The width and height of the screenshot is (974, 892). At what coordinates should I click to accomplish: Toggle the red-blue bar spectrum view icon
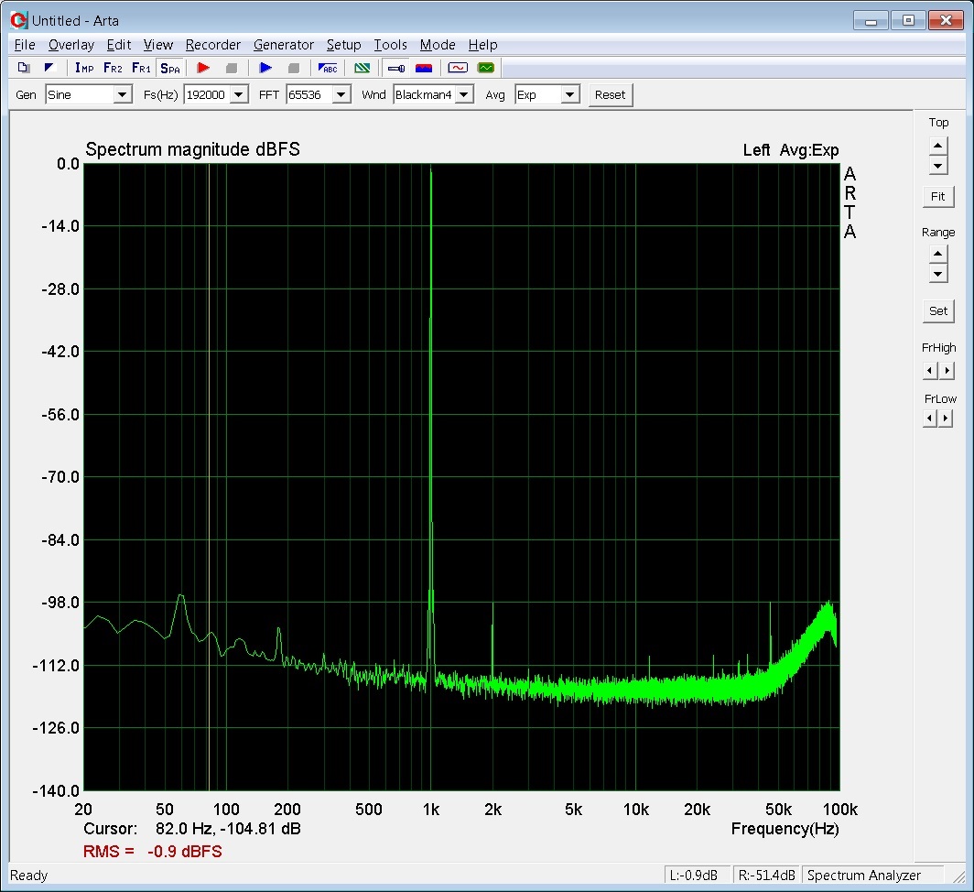[424, 68]
